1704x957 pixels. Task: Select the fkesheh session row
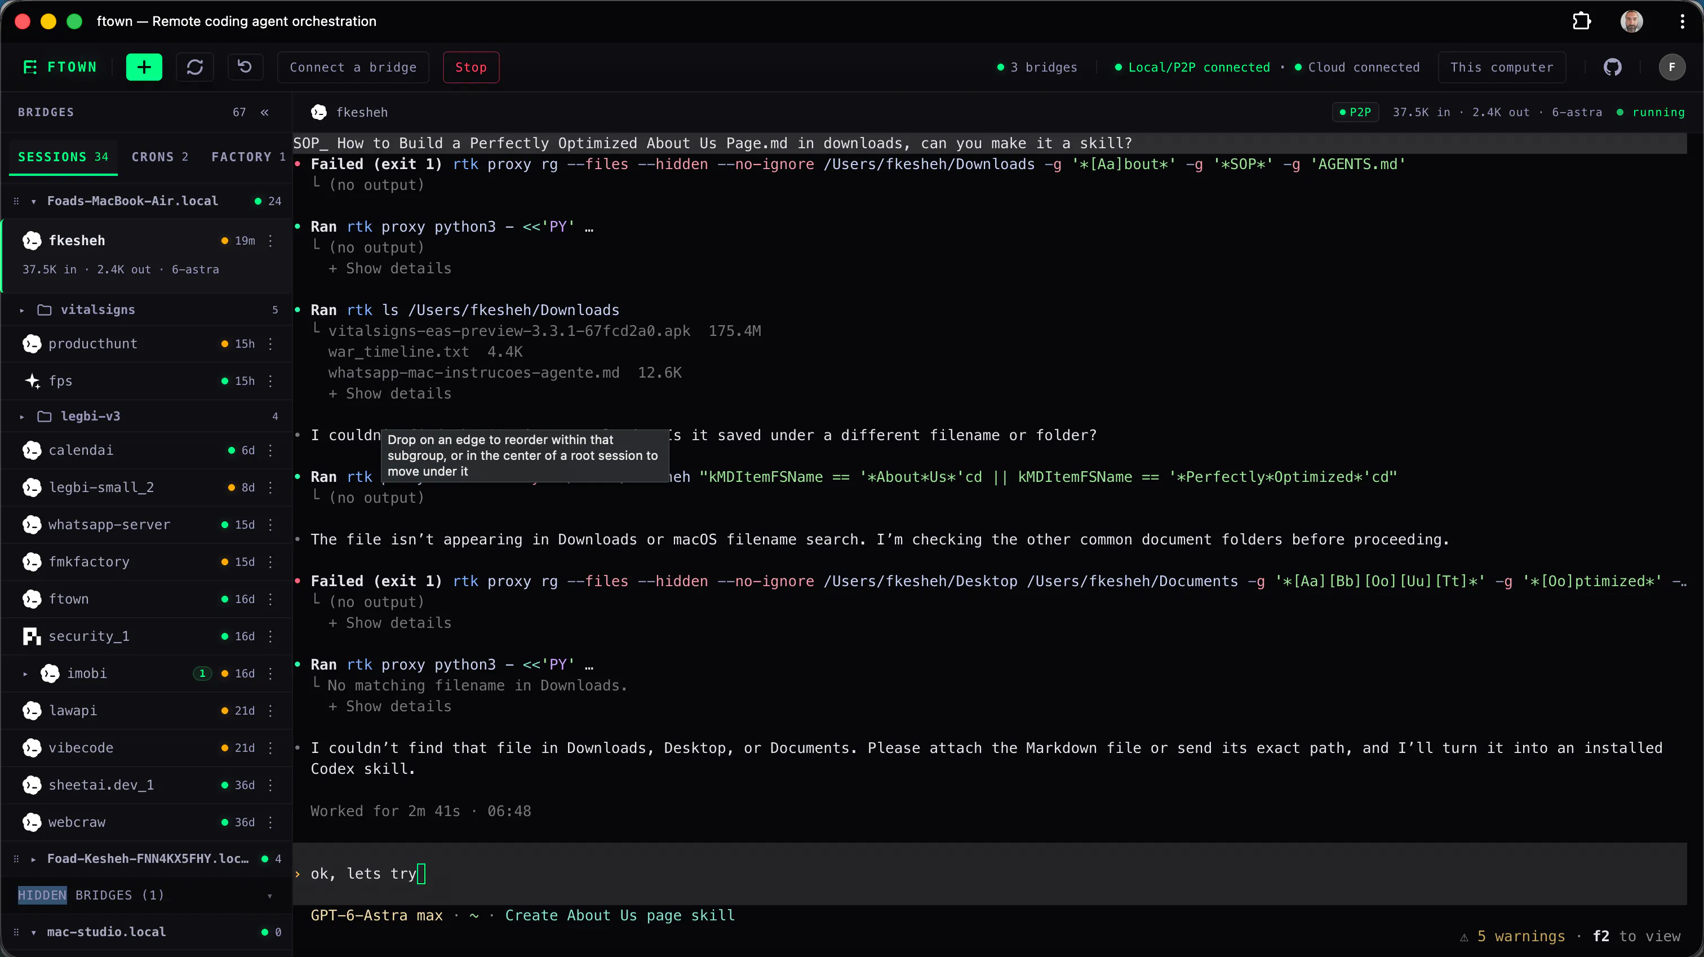click(x=147, y=254)
